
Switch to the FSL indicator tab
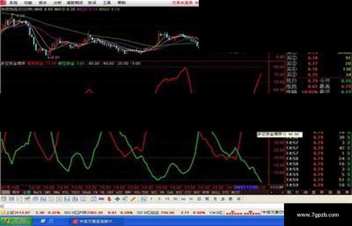tap(65, 192)
